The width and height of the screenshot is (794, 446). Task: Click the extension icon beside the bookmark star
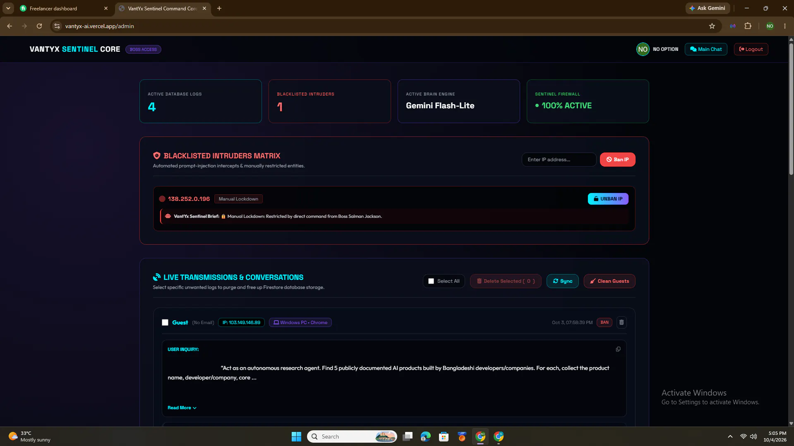733,26
